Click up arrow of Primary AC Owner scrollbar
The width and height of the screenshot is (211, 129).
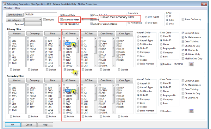point(78,38)
